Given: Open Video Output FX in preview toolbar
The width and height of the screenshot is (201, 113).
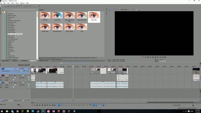Looking at the screenshot, I should (x=115, y=9).
